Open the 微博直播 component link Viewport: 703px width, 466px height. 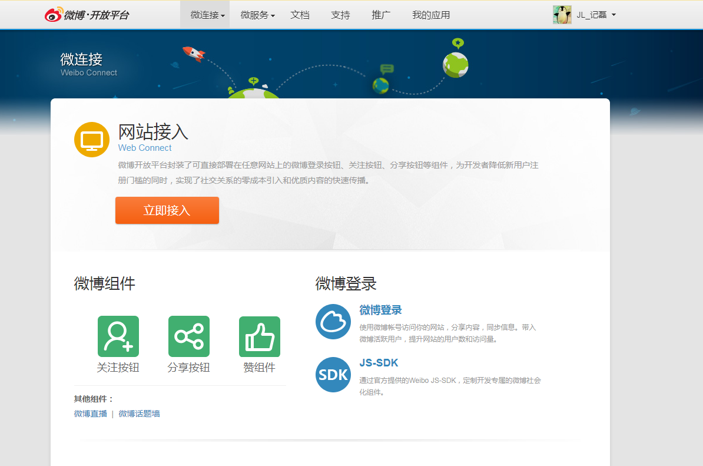click(90, 414)
